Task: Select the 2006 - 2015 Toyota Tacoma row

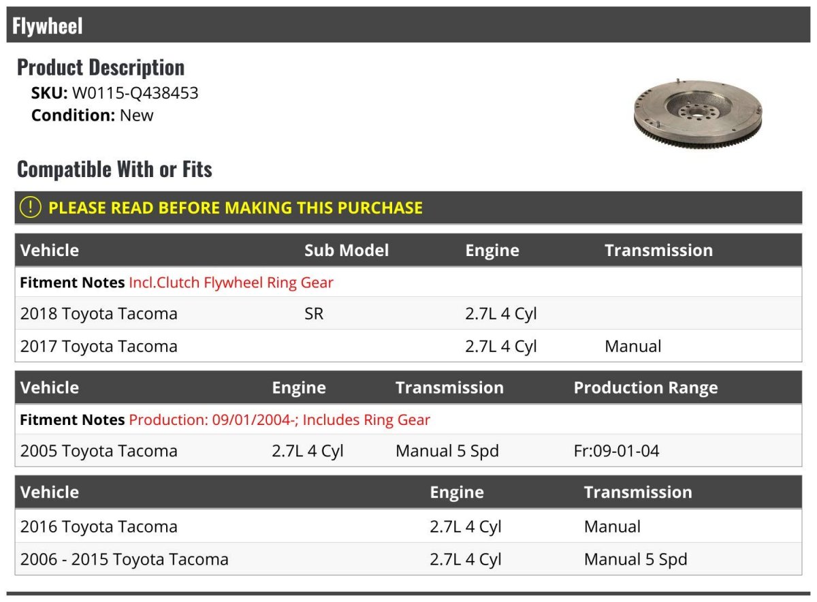Action: pyautogui.click(x=408, y=559)
